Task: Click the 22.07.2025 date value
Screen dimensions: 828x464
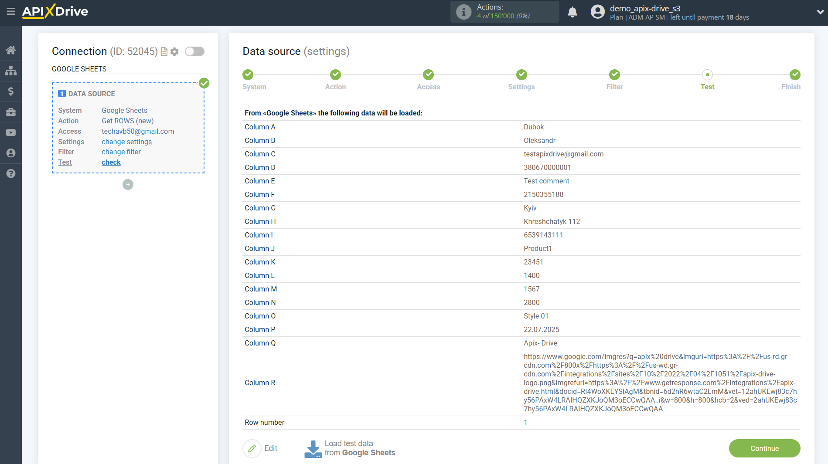Action: pos(542,329)
